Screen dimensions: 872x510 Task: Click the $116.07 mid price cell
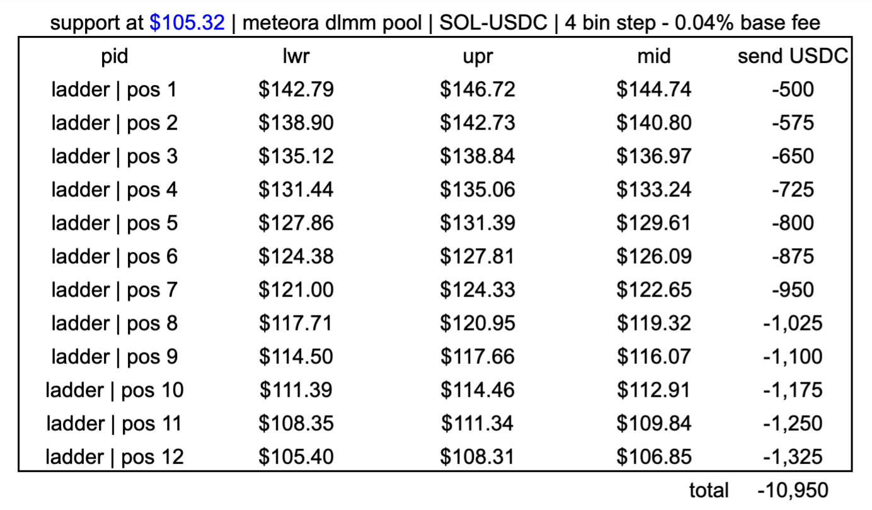[x=653, y=356]
